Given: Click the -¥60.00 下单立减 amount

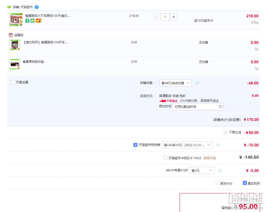Looking at the screenshot, I should [x=251, y=133].
